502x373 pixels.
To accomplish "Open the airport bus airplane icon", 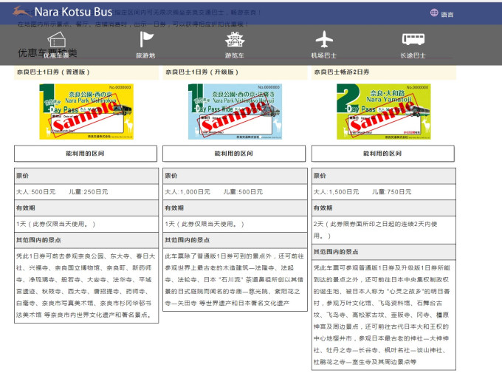I will click(324, 39).
